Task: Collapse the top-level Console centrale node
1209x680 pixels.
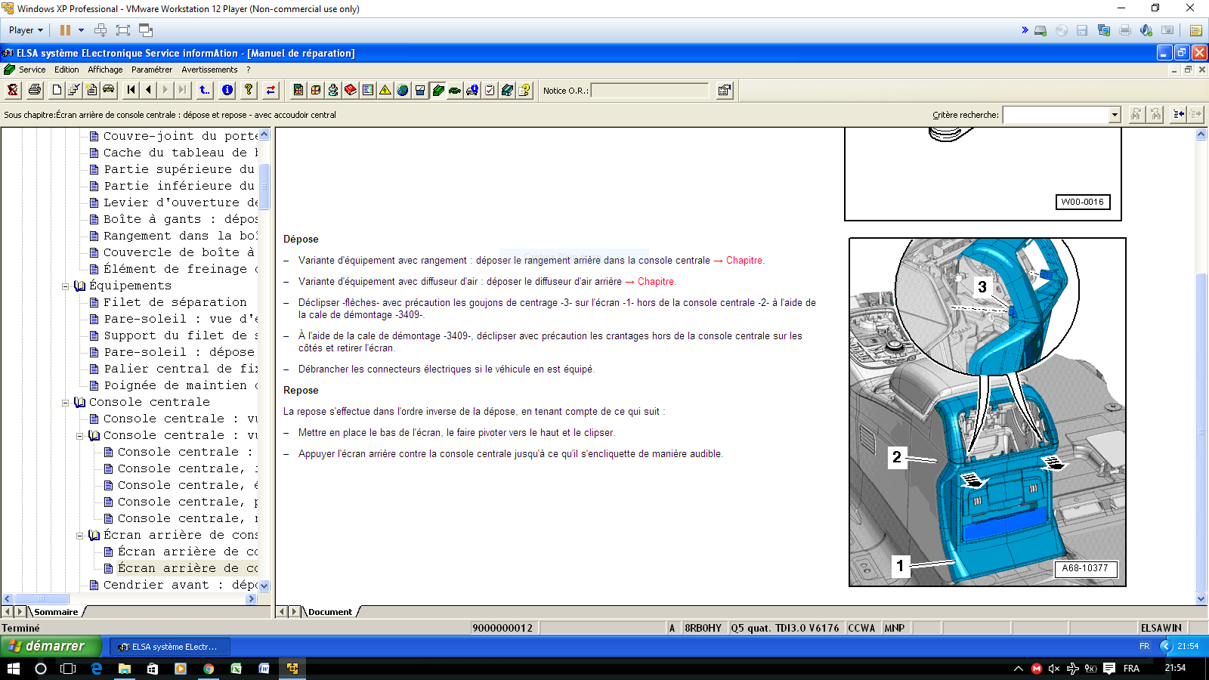Action: 66,403
